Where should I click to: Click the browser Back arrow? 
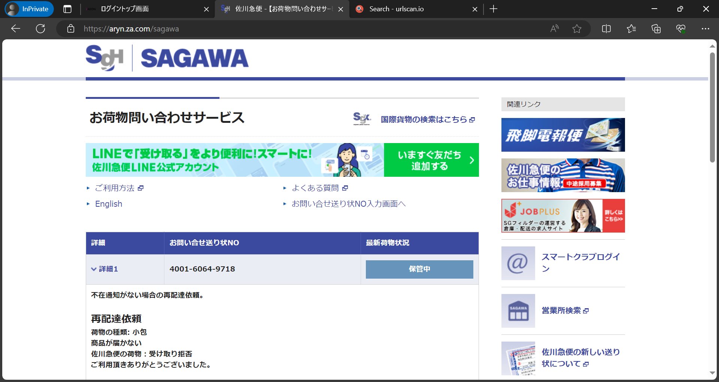click(x=16, y=29)
